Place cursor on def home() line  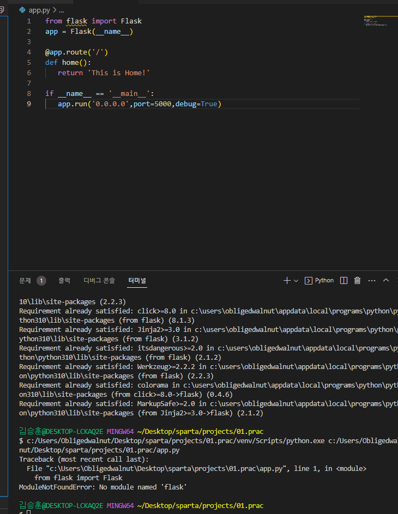coord(68,63)
